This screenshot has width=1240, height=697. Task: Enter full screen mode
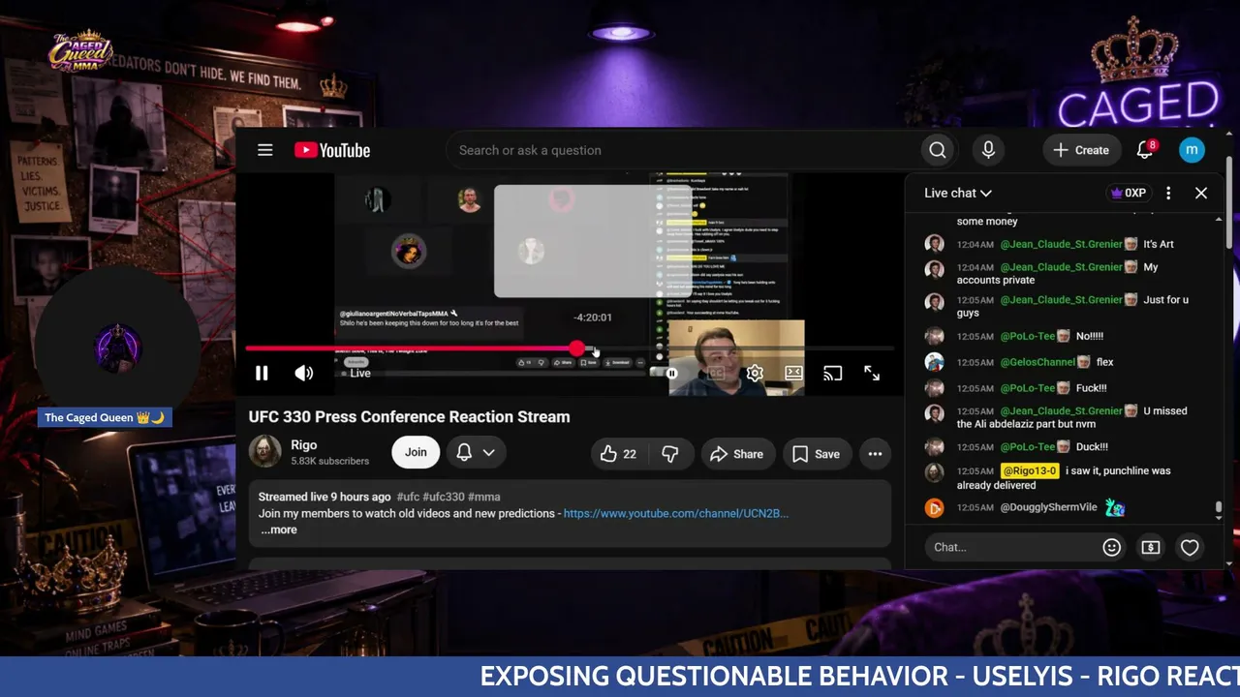tap(872, 374)
